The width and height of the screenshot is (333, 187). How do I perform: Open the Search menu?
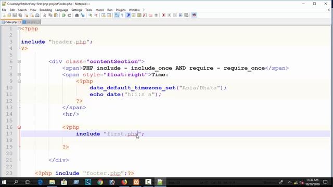(22, 10)
